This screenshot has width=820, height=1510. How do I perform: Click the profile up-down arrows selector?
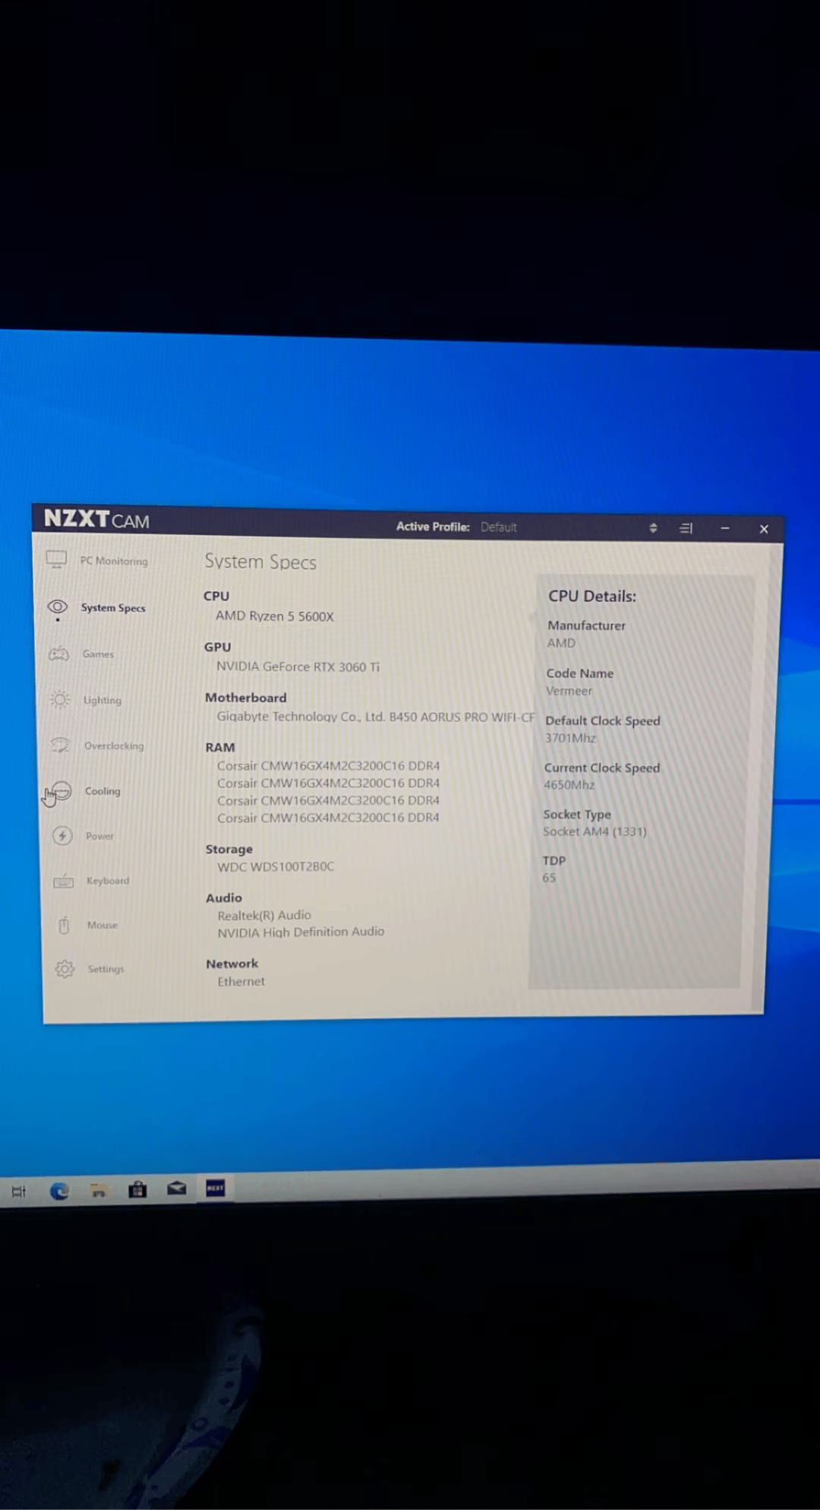click(x=653, y=527)
